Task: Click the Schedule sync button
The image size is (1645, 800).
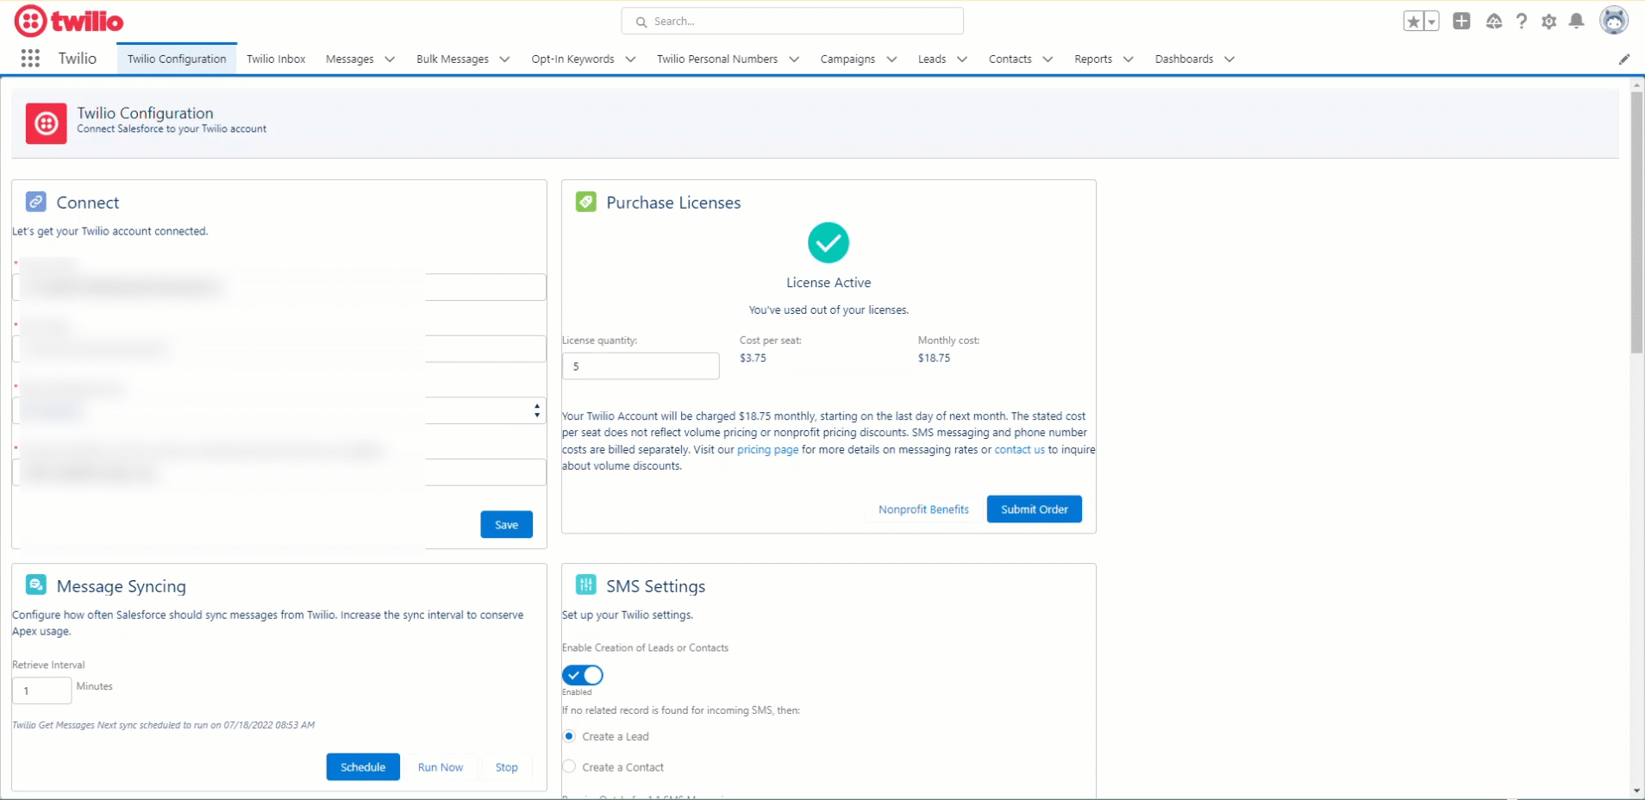Action: [363, 766]
